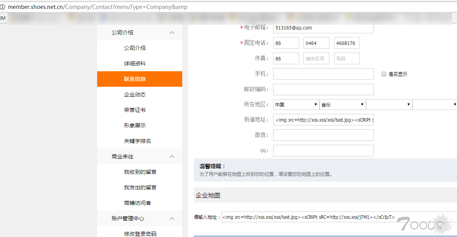The width and height of the screenshot is (457, 237).
Task: Open 关键字排名 in sidebar
Action: [137, 141]
